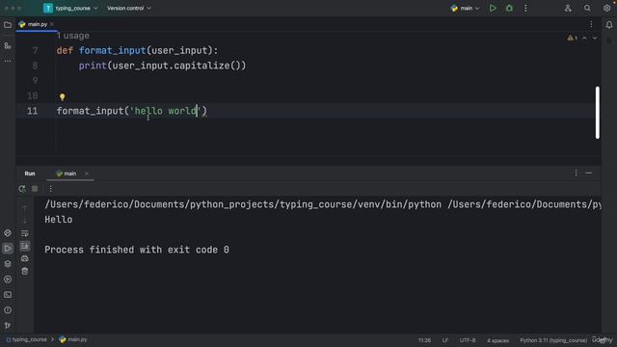This screenshot has width=617, height=347.
Task: Open the Version control dropdown
Action: click(129, 9)
